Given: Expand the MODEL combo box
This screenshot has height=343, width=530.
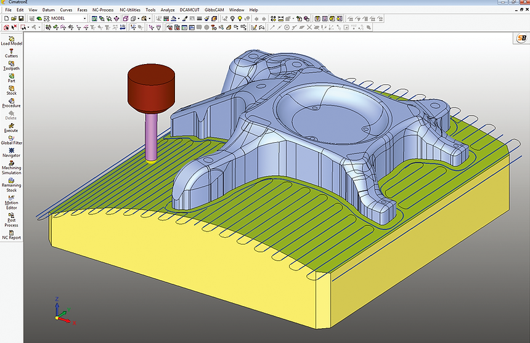Looking at the screenshot, I should coord(85,18).
